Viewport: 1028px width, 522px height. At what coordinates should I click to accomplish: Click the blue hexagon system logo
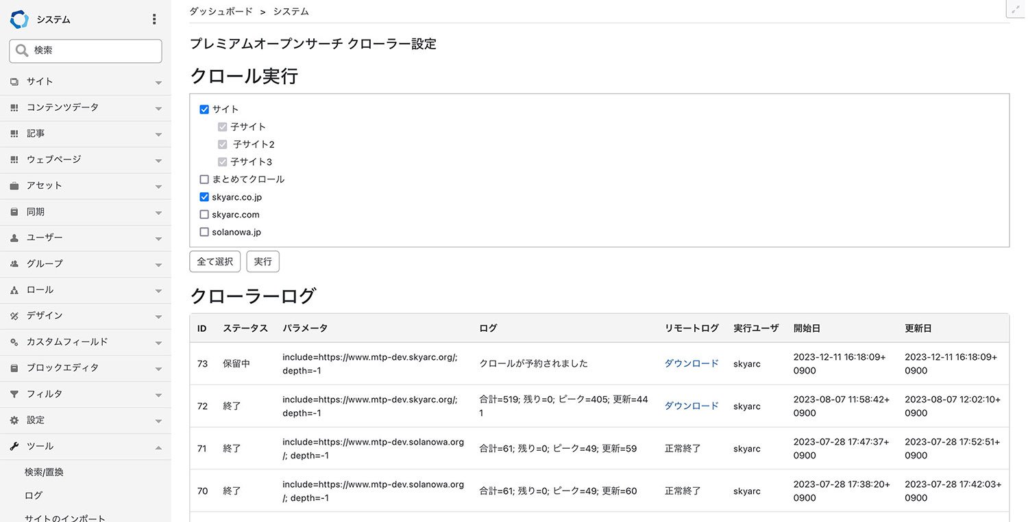coord(19,19)
